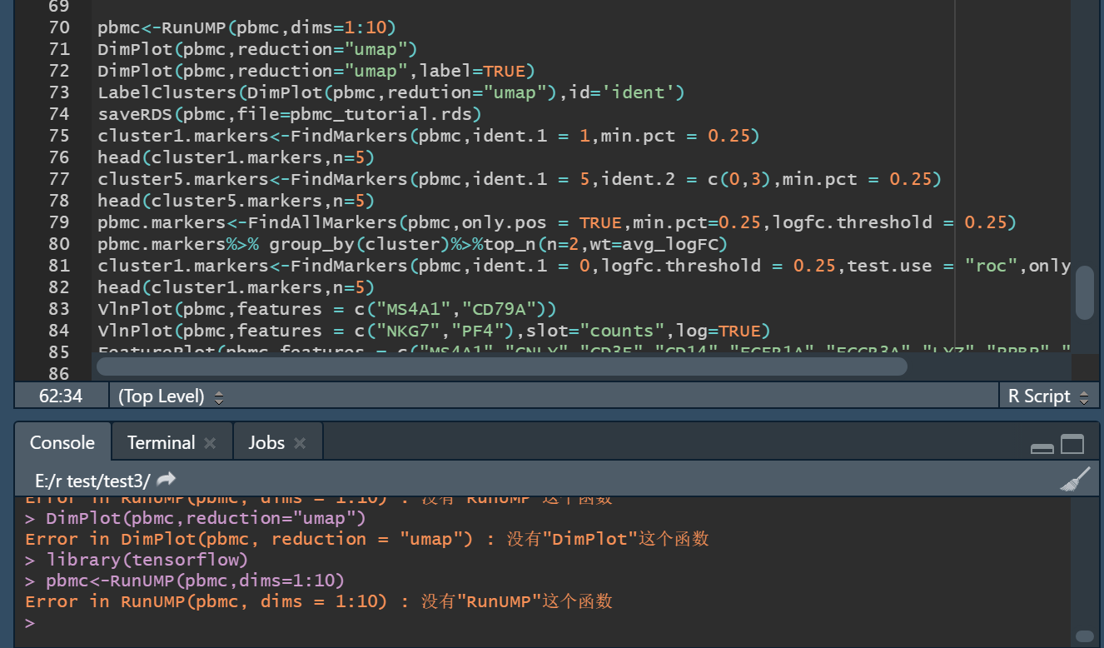The height and width of the screenshot is (648, 1104).
Task: Close the Jobs tab
Action: pos(301,442)
